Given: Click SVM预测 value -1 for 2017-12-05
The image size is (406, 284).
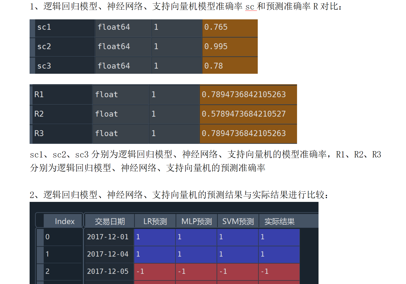Looking at the screenshot, I should point(238,272).
